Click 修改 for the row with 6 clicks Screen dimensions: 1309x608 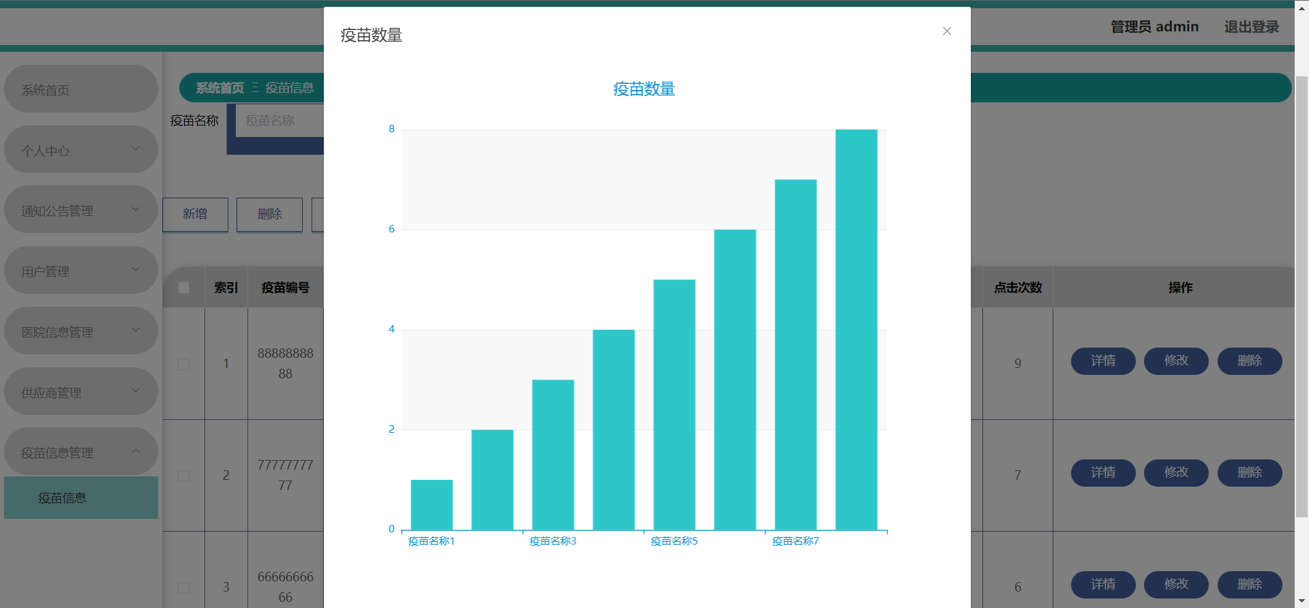1176,585
